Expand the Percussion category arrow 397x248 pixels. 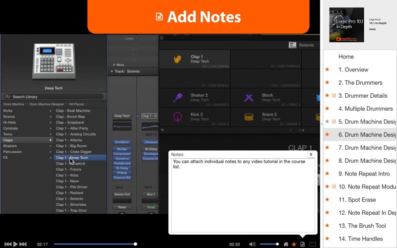[51, 152]
